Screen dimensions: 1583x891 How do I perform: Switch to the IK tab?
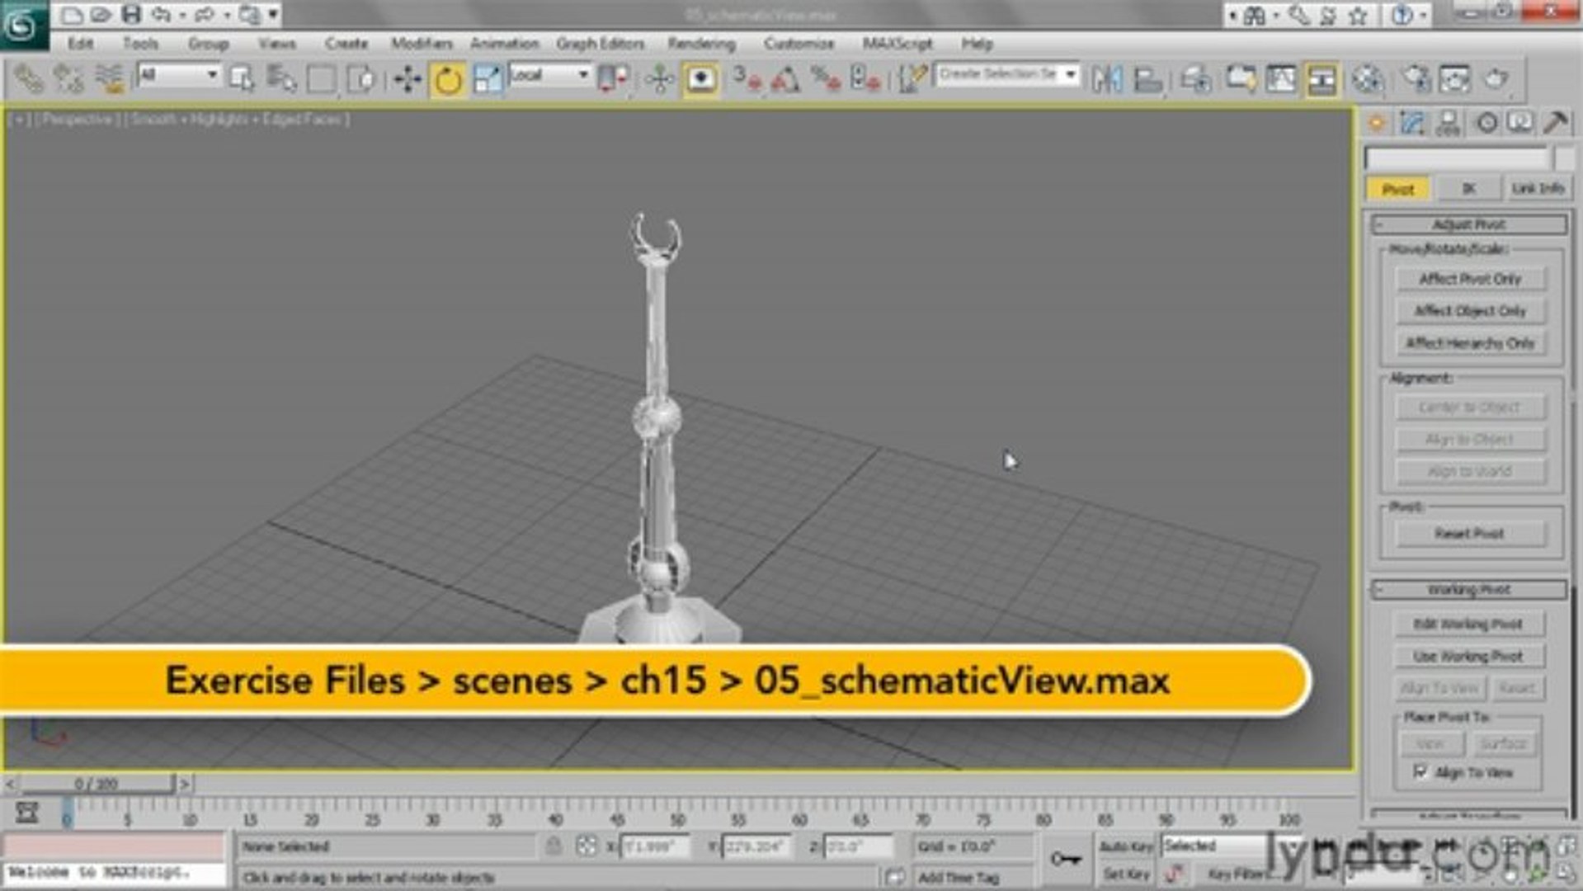tap(1468, 189)
